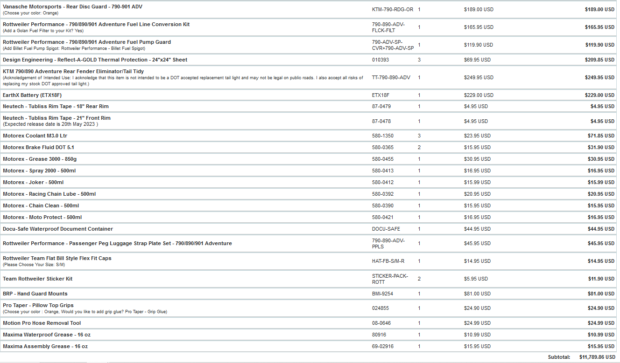Select the Maxima Assembly Grease SKU 69-02916
This screenshot has width=620, height=363.
(383, 346)
